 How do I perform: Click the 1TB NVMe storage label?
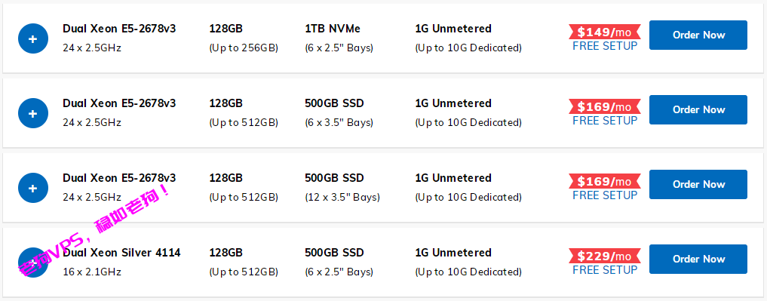coord(333,29)
